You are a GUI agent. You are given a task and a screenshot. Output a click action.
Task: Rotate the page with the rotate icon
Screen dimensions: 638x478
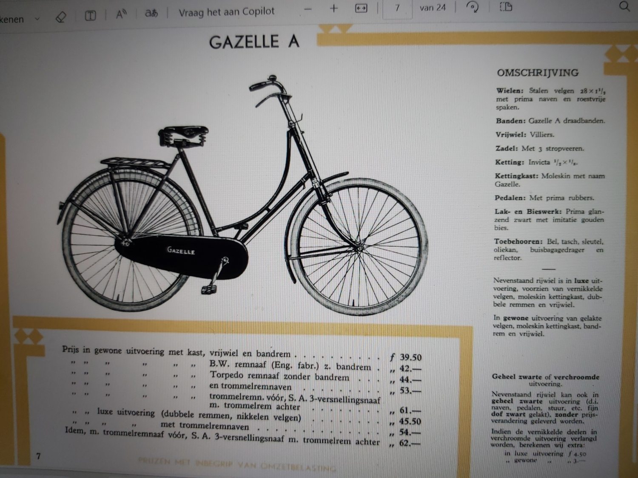coord(472,7)
